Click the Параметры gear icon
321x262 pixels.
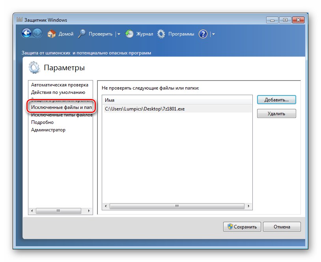(x=34, y=67)
